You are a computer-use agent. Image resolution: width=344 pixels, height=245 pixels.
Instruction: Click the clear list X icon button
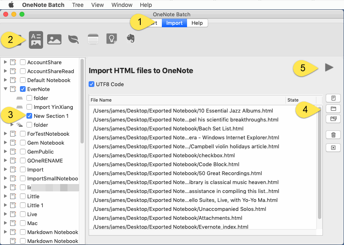tap(333, 148)
